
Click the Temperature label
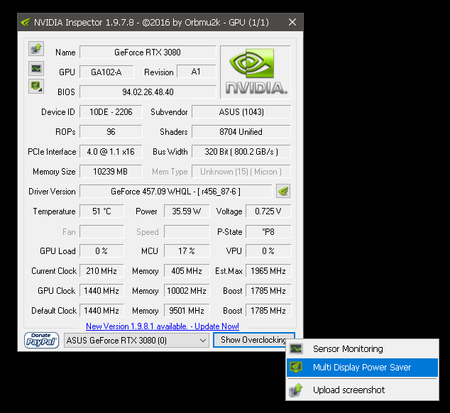pyautogui.click(x=54, y=211)
